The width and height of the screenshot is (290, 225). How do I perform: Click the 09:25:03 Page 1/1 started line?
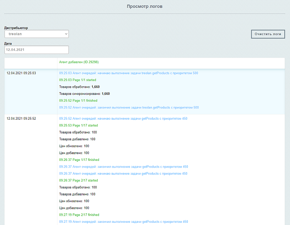78,80
